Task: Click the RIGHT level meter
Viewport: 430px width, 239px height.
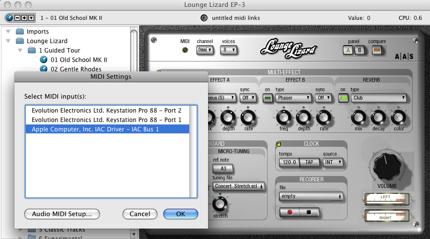Action: point(387,215)
